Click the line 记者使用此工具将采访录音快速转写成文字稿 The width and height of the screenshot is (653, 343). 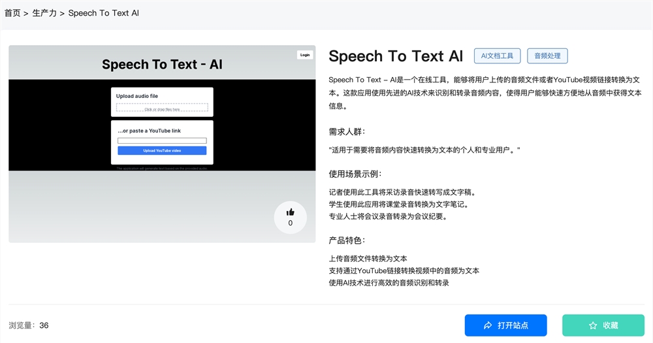coord(402,192)
